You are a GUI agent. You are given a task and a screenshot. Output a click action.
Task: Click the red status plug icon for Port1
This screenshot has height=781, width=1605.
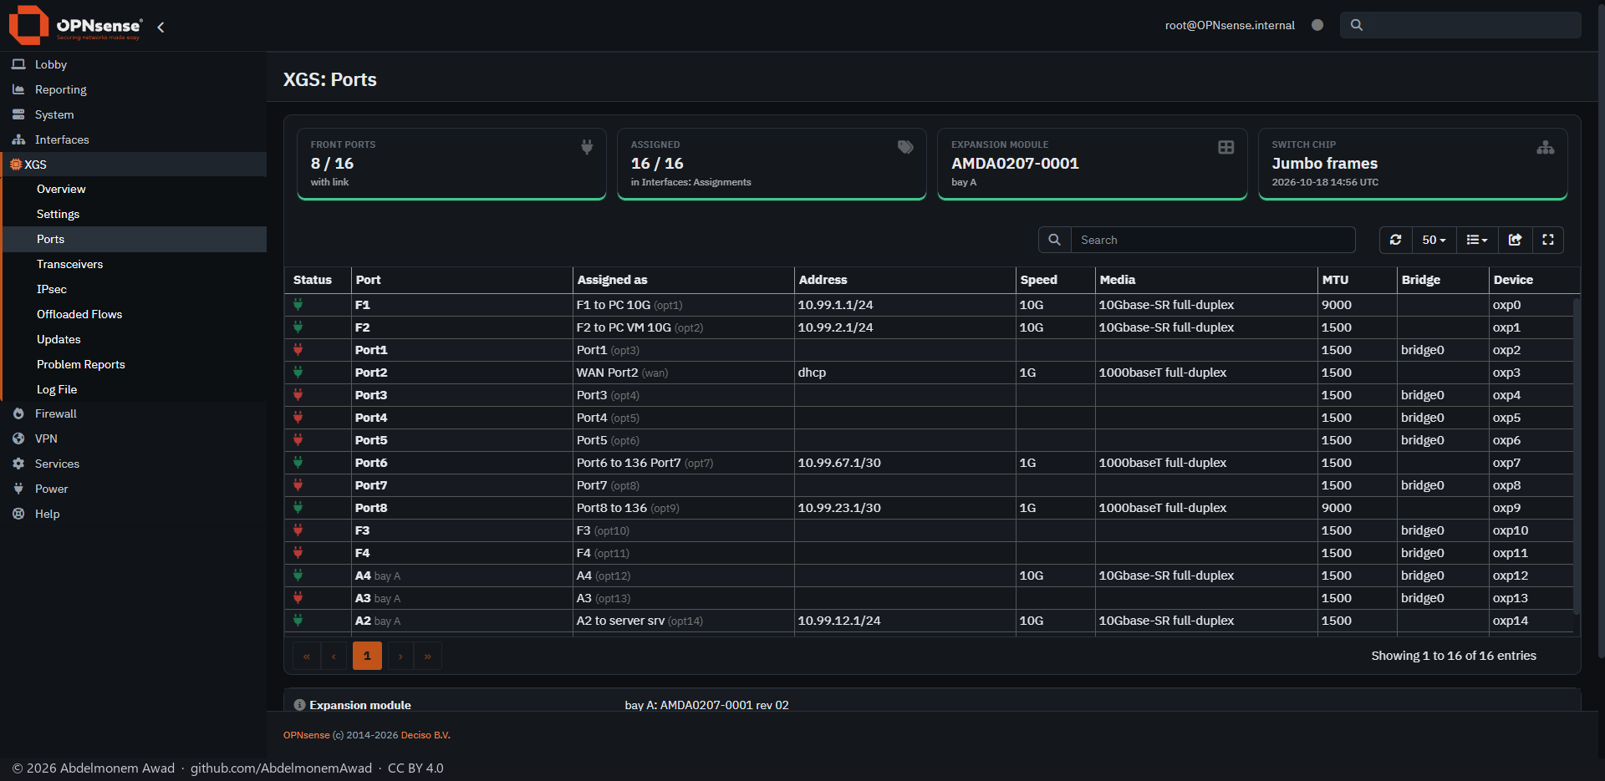298,350
